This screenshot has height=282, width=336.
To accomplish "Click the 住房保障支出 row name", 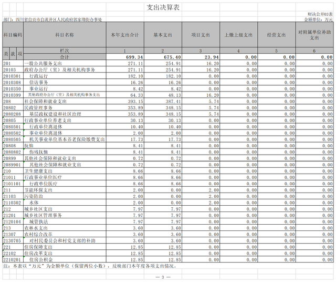I will 38,247.
